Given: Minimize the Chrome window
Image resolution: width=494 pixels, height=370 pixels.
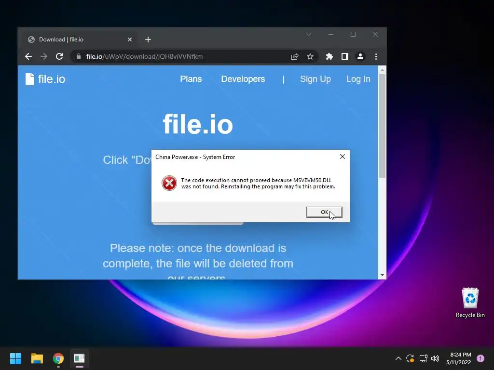Looking at the screenshot, I should pos(331,34).
